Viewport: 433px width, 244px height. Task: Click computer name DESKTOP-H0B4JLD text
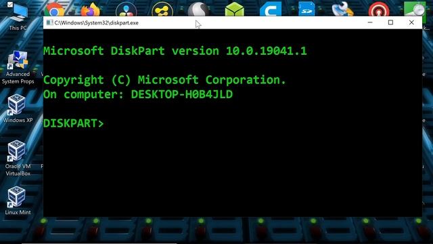(x=182, y=94)
